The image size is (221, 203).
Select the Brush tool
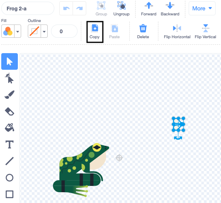pyautogui.click(x=10, y=95)
